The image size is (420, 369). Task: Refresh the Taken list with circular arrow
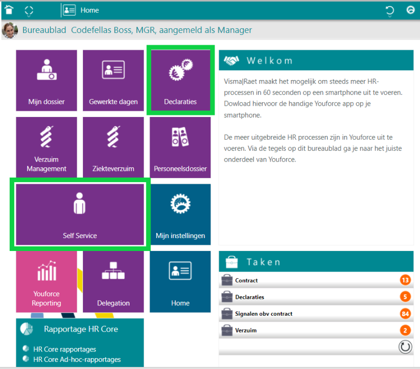point(405,347)
